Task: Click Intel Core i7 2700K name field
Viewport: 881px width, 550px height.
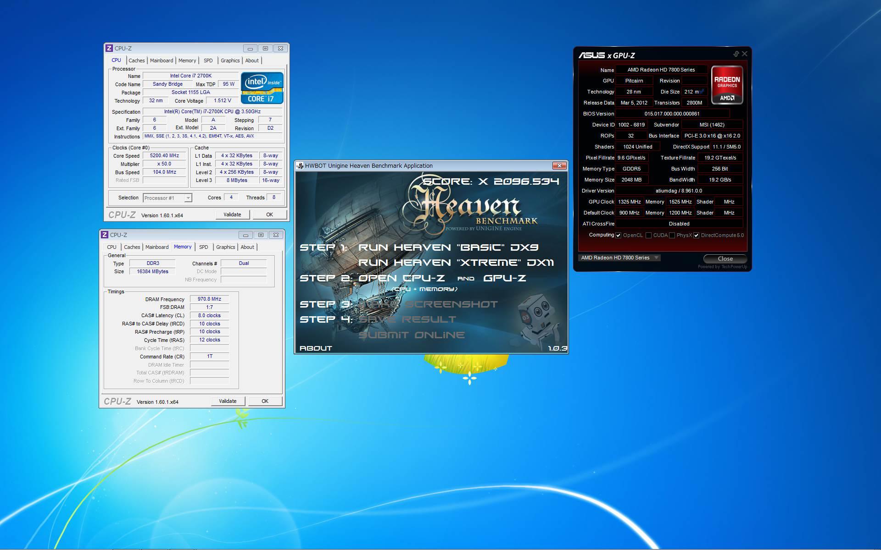Action: pyautogui.click(x=191, y=76)
